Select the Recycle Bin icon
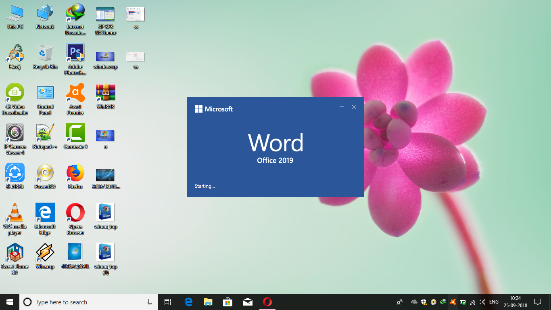 [45, 57]
